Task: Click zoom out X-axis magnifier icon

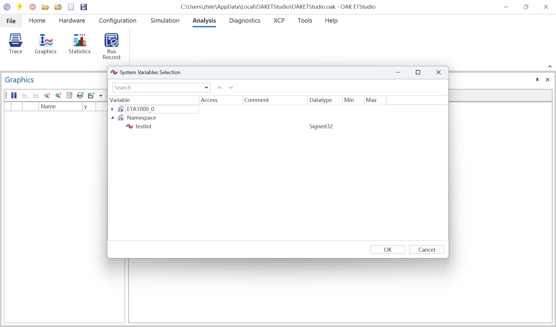Action: click(x=47, y=96)
